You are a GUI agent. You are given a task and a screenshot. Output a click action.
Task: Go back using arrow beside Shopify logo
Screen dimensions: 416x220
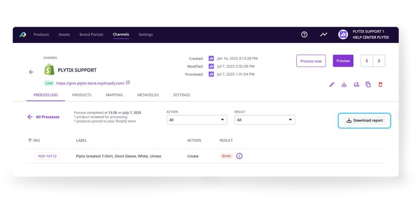pos(31,72)
